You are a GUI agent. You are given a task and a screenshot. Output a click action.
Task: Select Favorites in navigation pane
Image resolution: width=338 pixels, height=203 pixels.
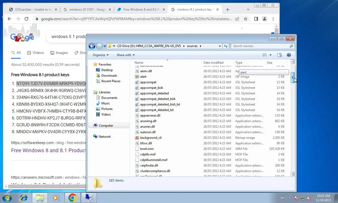click(x=105, y=64)
